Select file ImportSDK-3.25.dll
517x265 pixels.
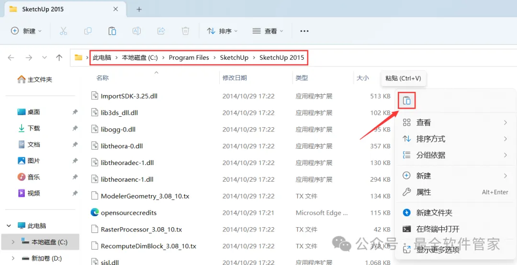[129, 96]
